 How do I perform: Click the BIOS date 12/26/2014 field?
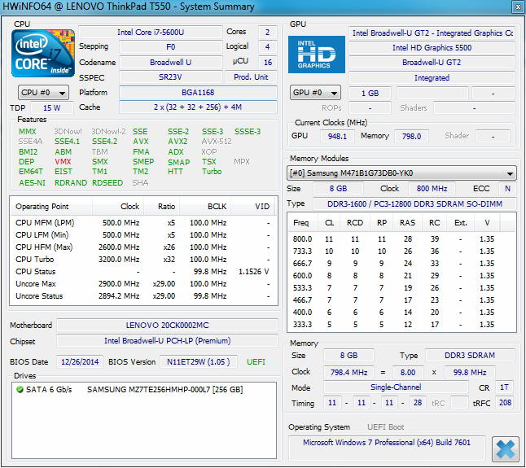(80, 361)
